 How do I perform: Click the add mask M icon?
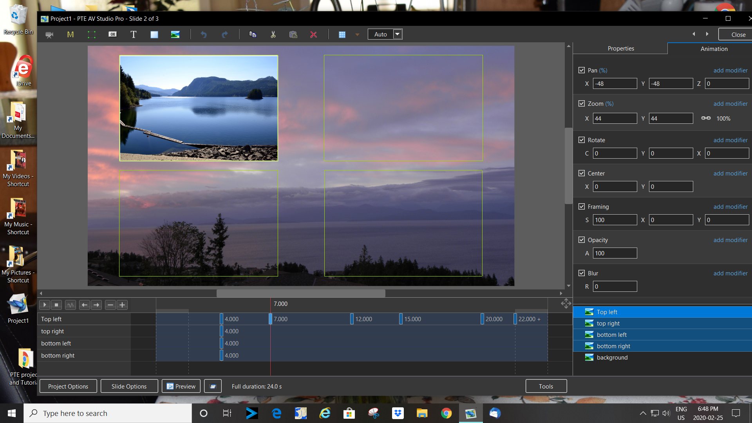pyautogui.click(x=70, y=34)
